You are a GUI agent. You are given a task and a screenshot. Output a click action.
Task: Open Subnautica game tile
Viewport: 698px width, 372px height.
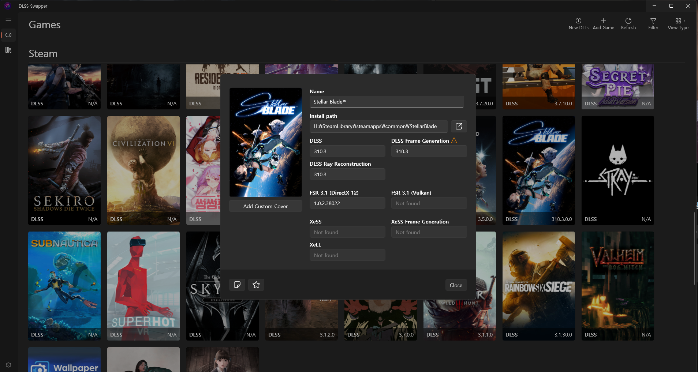click(64, 286)
